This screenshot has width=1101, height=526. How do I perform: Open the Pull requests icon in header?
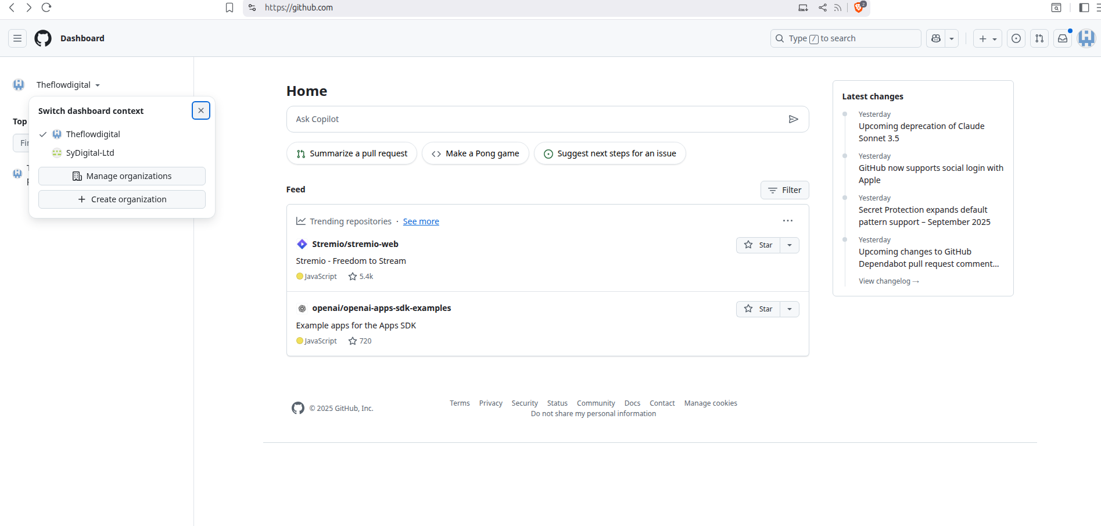tap(1039, 38)
